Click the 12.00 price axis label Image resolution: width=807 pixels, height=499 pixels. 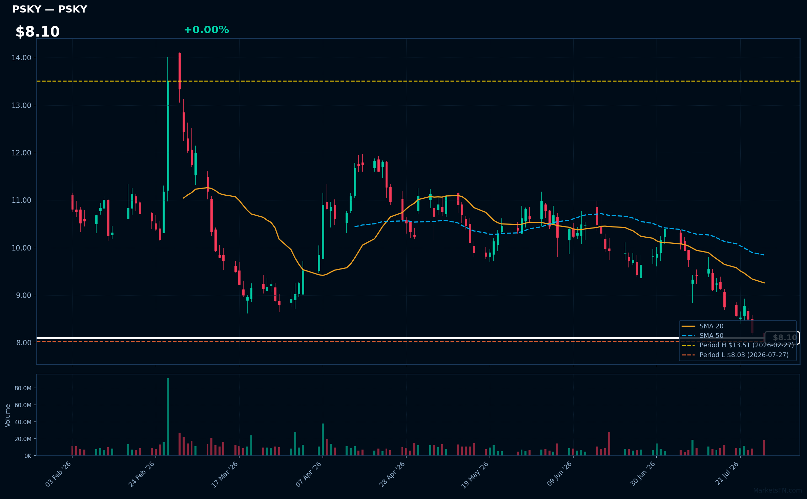(21, 153)
